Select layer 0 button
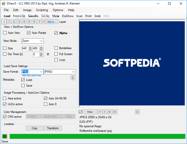The image size is (187, 144). pyautogui.click(x=4, y=22)
